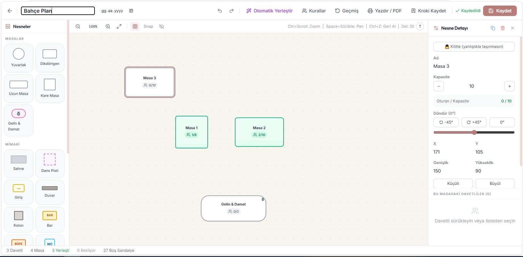Add a Duvar object

pos(50,192)
